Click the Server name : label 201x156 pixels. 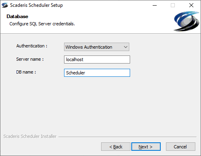click(x=30, y=59)
